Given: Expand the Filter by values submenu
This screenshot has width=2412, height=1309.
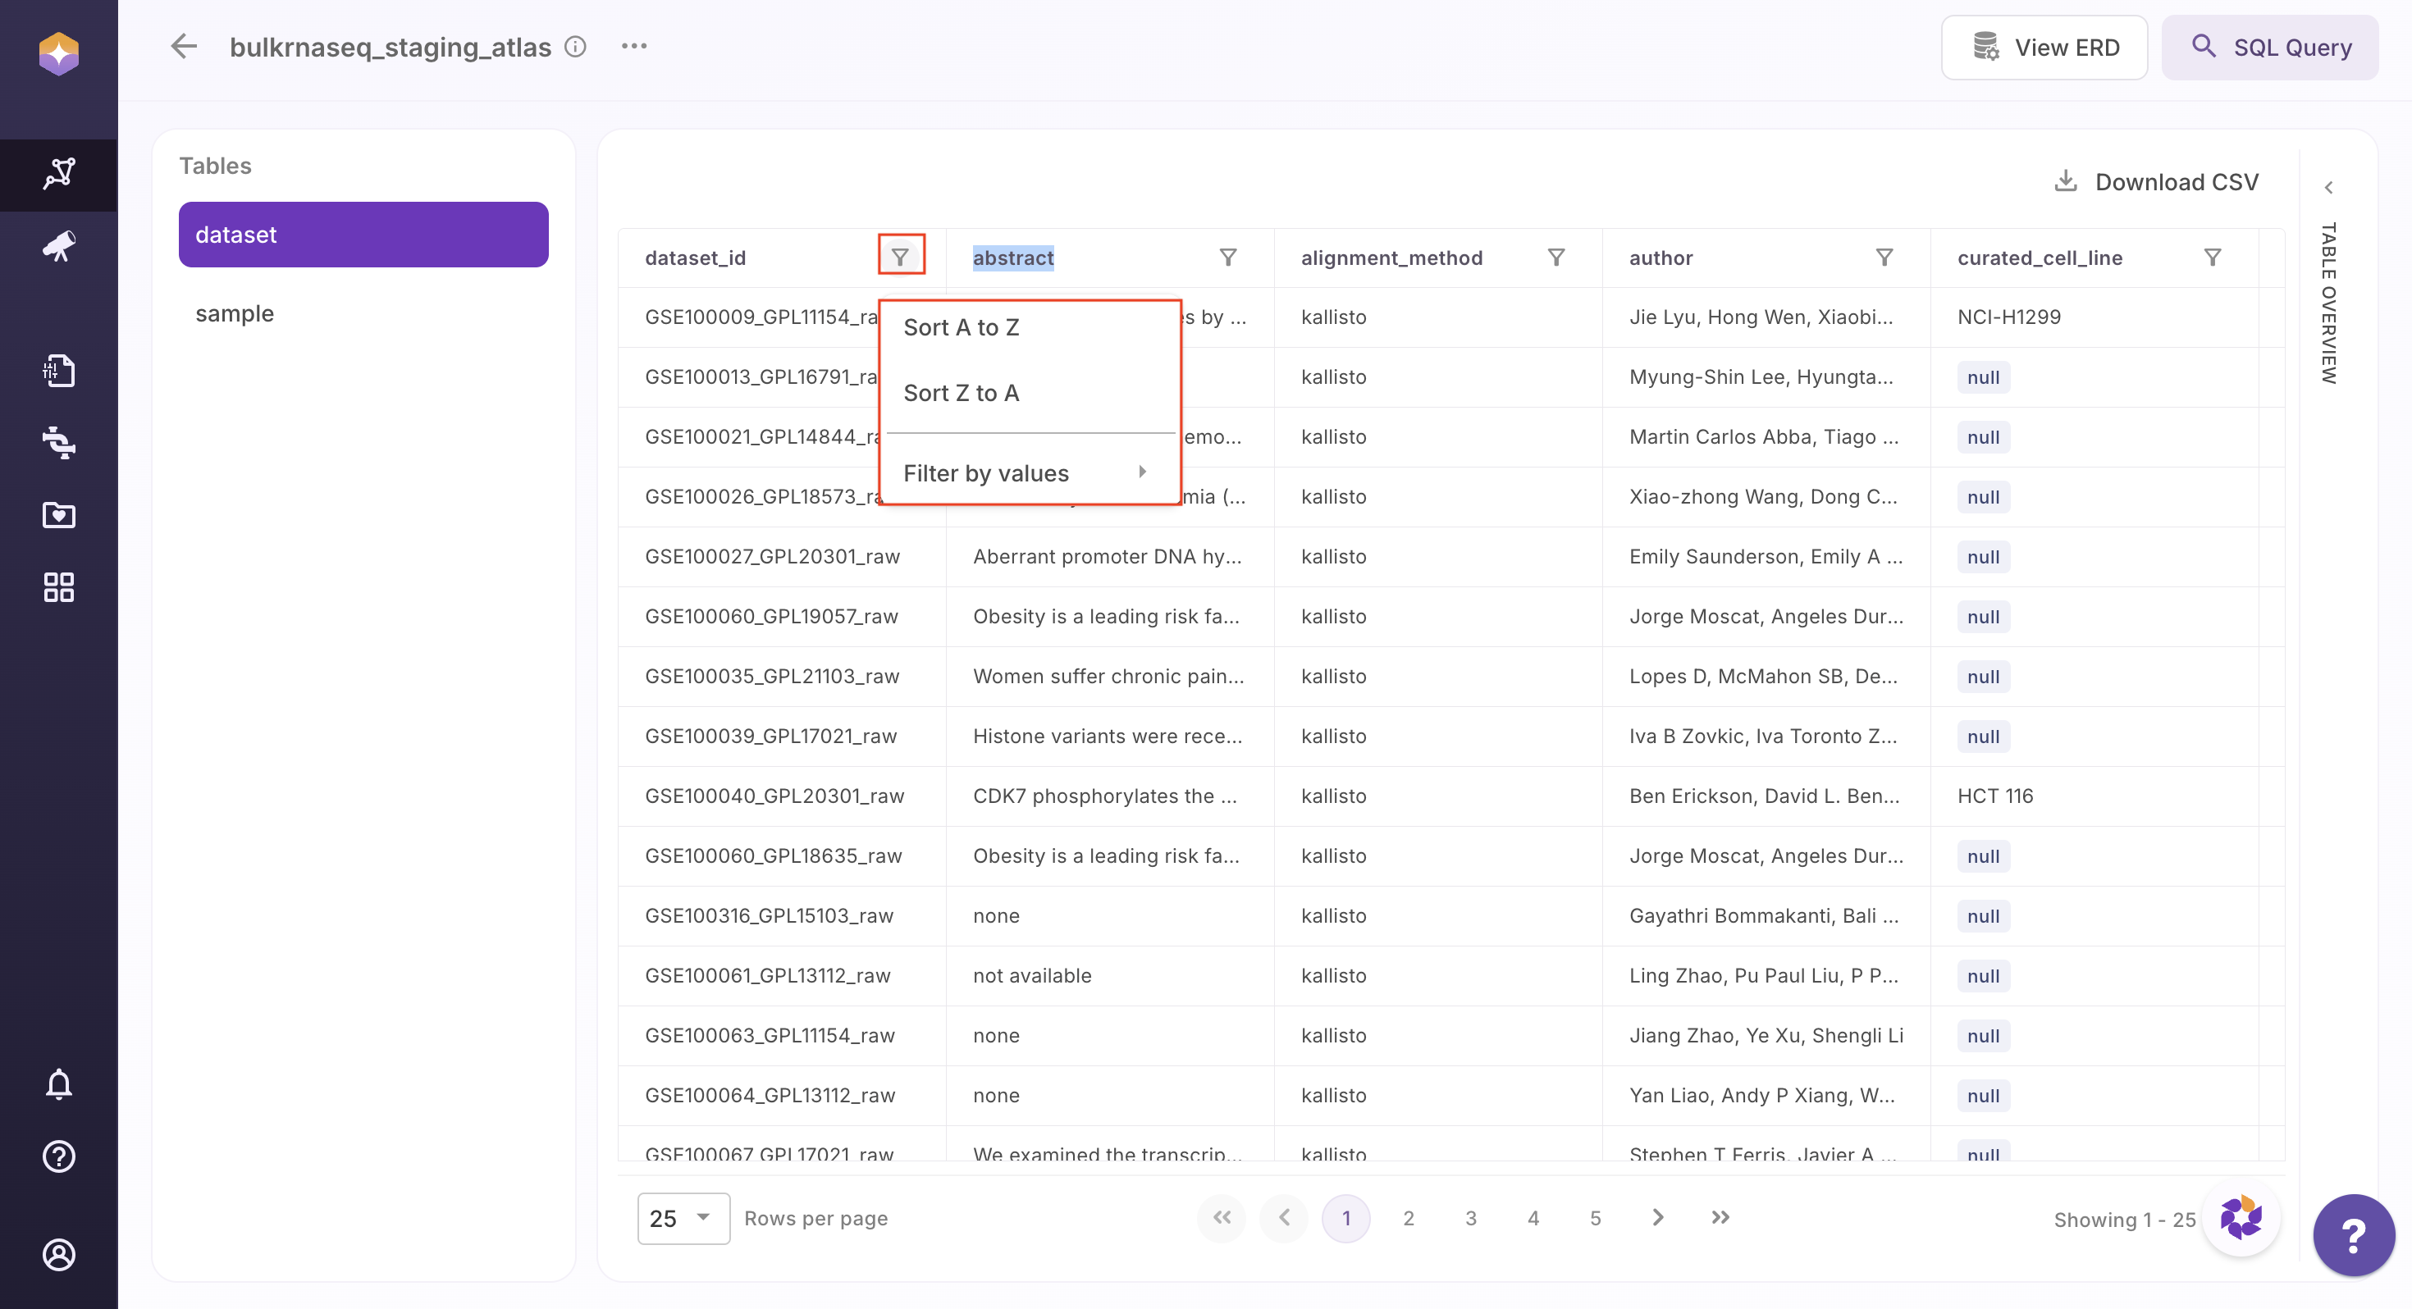Looking at the screenshot, I should coord(1027,473).
